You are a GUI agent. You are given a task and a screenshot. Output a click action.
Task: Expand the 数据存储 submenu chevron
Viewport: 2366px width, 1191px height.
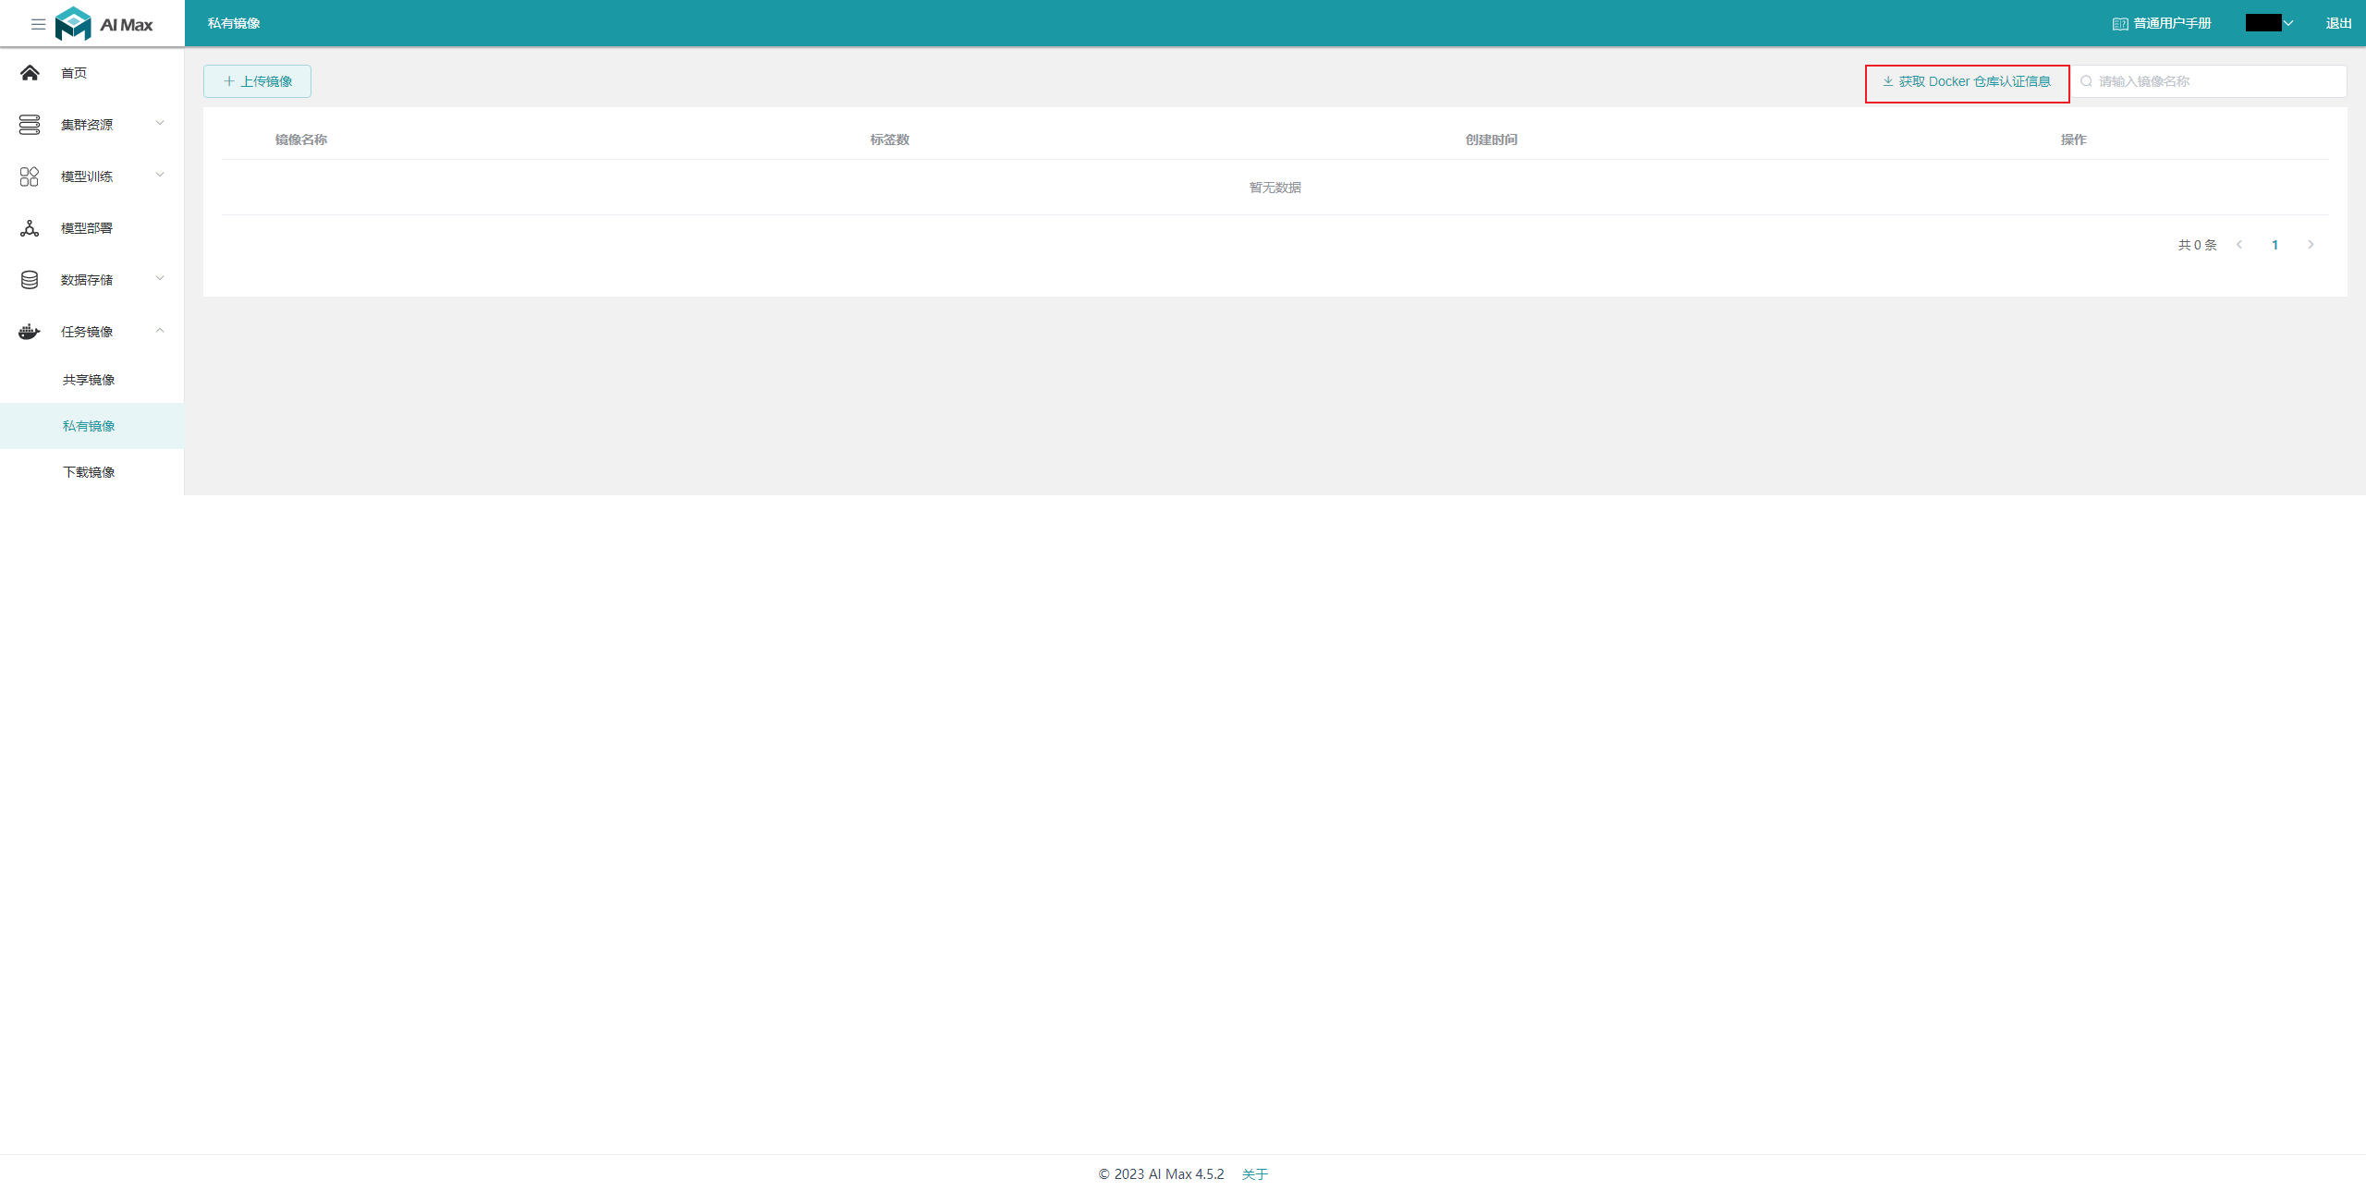[160, 278]
